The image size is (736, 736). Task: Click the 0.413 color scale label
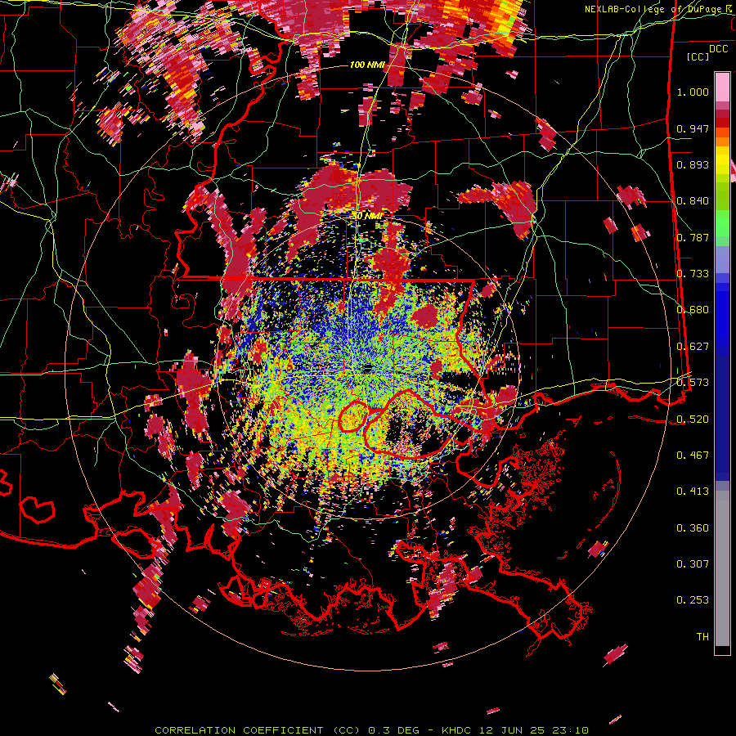point(693,491)
